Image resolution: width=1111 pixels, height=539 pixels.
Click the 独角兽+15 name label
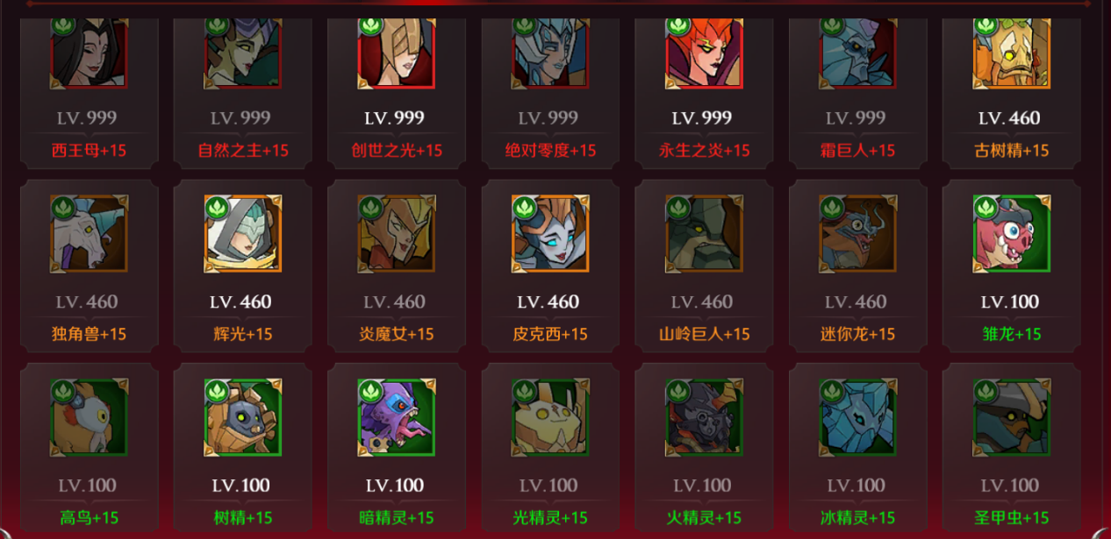(x=89, y=334)
